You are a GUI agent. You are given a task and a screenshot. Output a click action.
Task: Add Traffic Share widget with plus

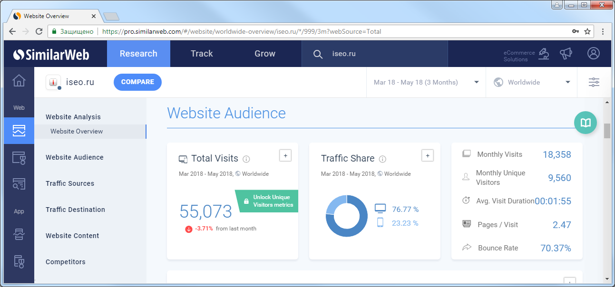[427, 155]
